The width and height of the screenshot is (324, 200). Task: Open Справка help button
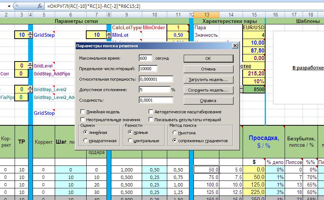[208, 101]
